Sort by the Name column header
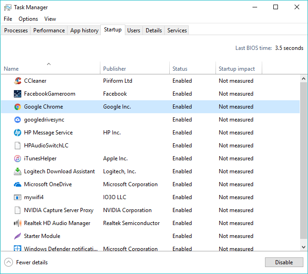 point(51,68)
